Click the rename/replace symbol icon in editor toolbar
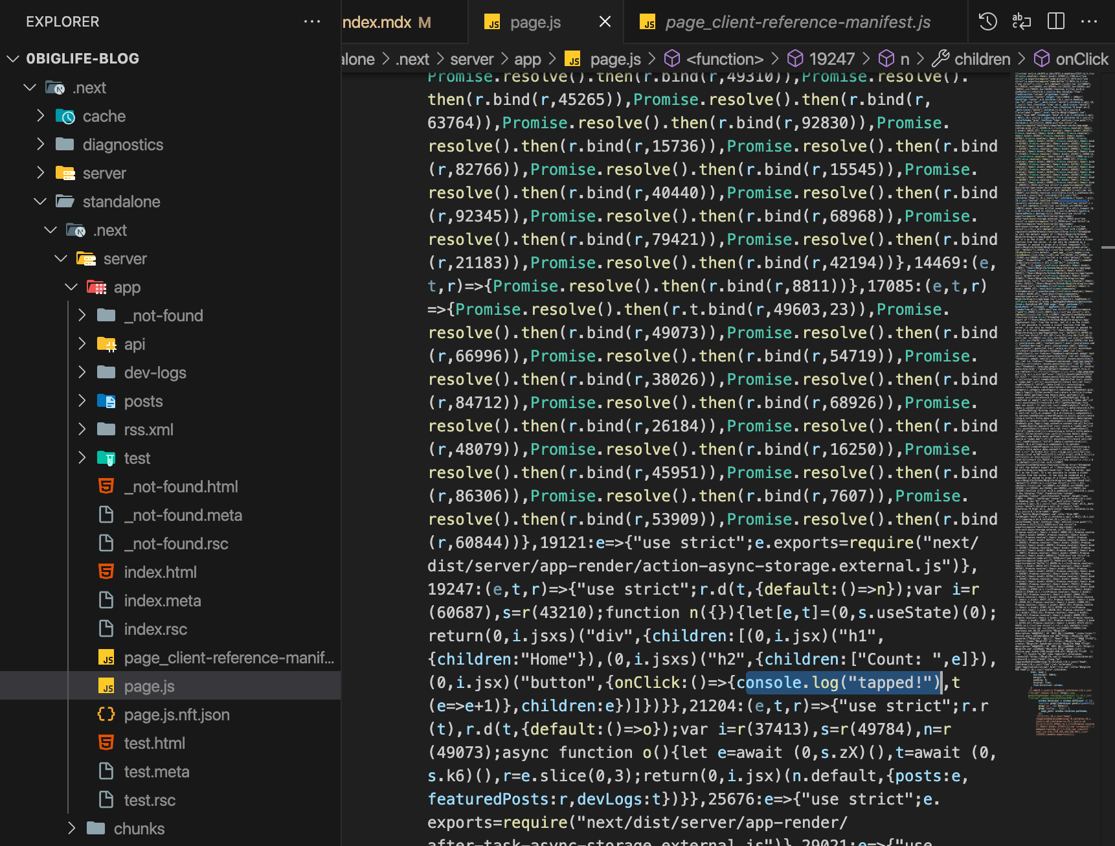The image size is (1115, 846). [1021, 21]
